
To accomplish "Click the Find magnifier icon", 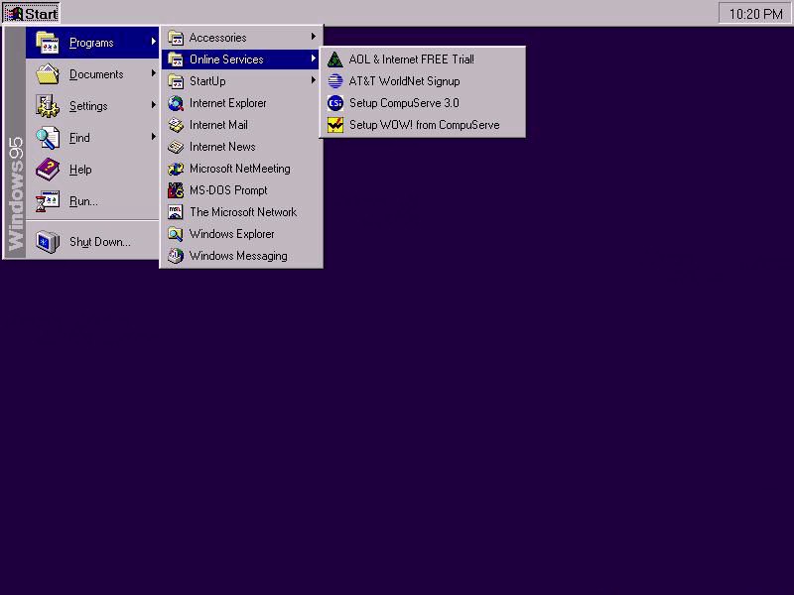I will tap(48, 138).
